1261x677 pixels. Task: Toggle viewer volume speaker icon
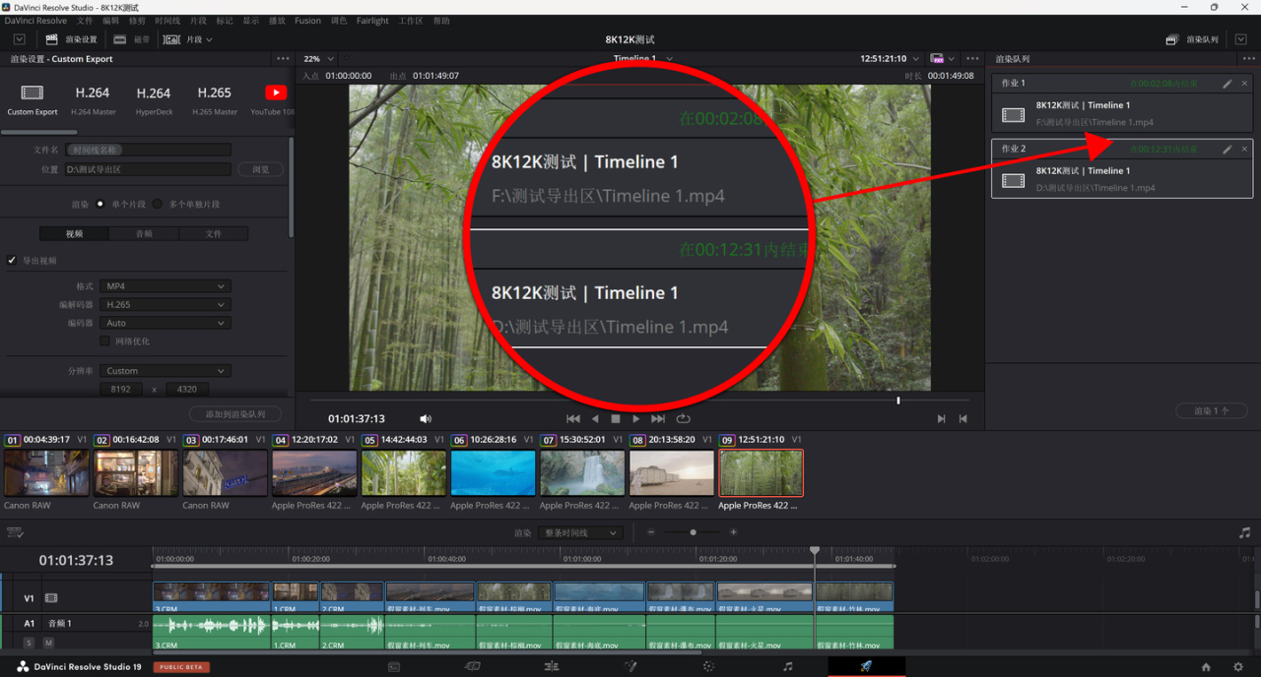[x=426, y=418]
